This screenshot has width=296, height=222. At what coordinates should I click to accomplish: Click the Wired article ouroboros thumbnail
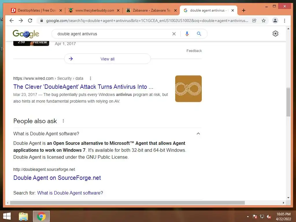pos(188,89)
